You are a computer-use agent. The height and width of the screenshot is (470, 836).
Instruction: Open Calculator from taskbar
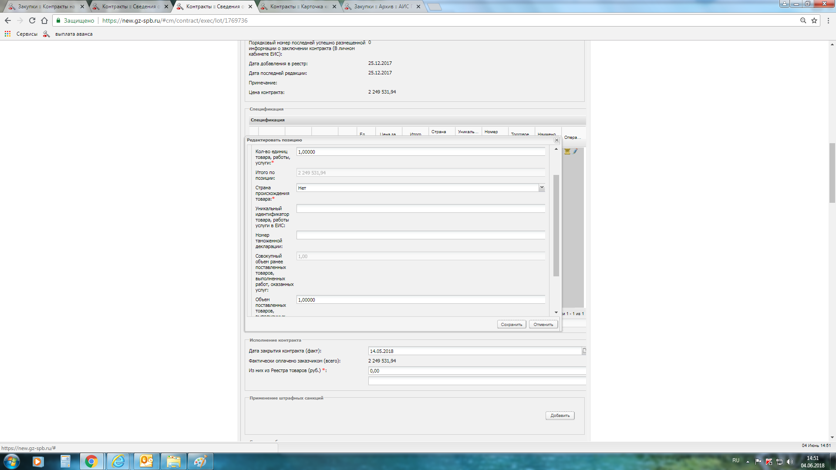[x=65, y=461]
